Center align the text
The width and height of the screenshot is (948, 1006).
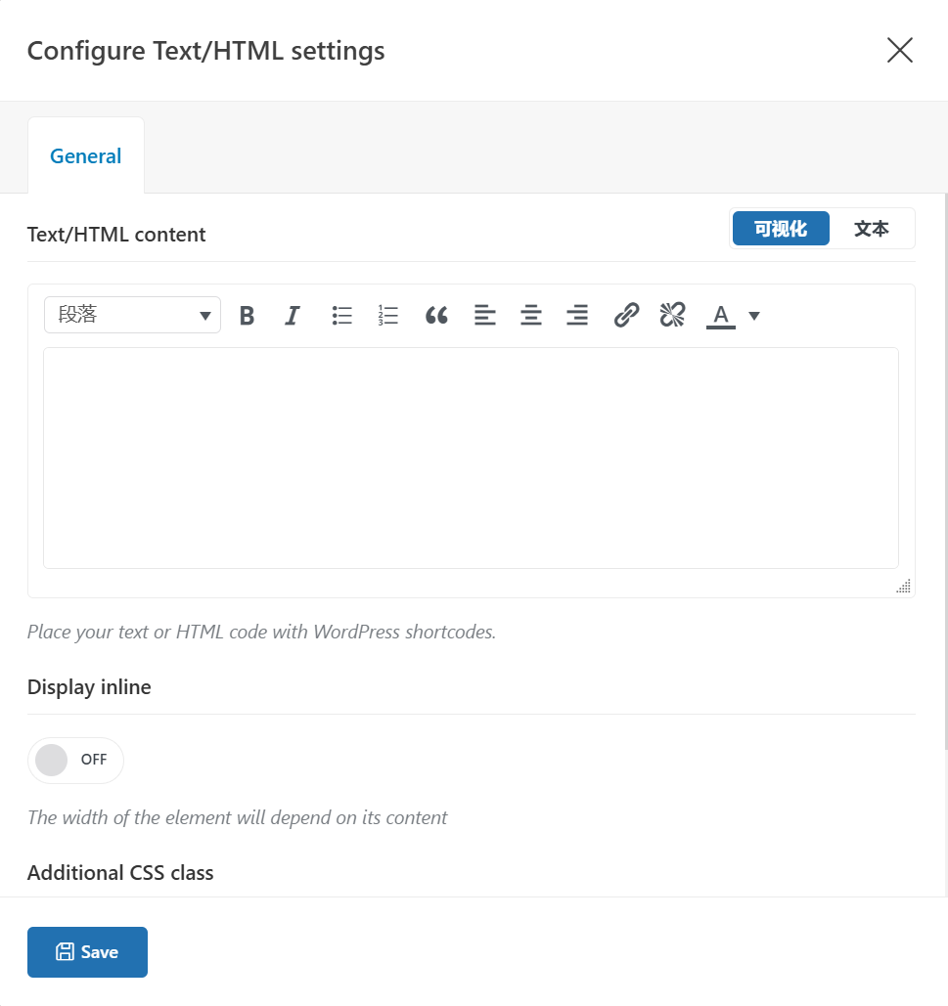click(531, 316)
